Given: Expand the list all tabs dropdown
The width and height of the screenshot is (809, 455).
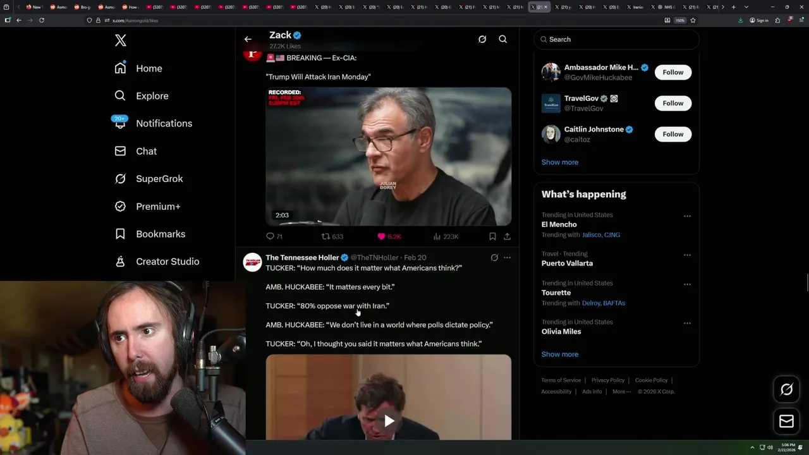Looking at the screenshot, I should [746, 7].
